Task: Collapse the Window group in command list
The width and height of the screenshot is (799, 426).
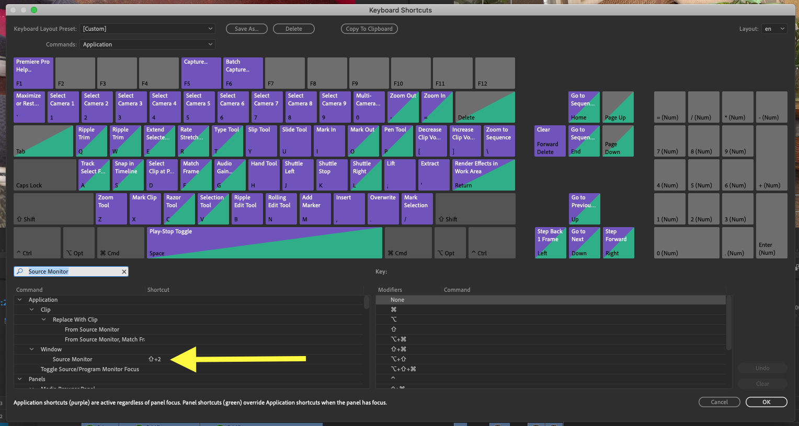Action: [32, 349]
